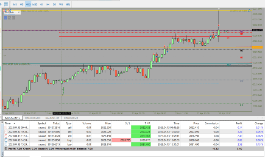
Task: Sort history by Profit column header
Action: 239,123
